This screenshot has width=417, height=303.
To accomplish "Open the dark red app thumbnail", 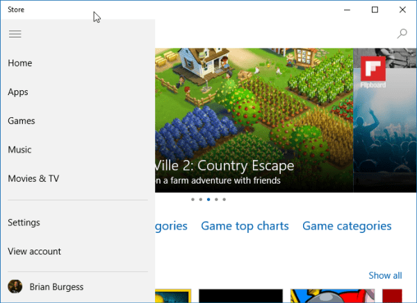I will click(392, 296).
